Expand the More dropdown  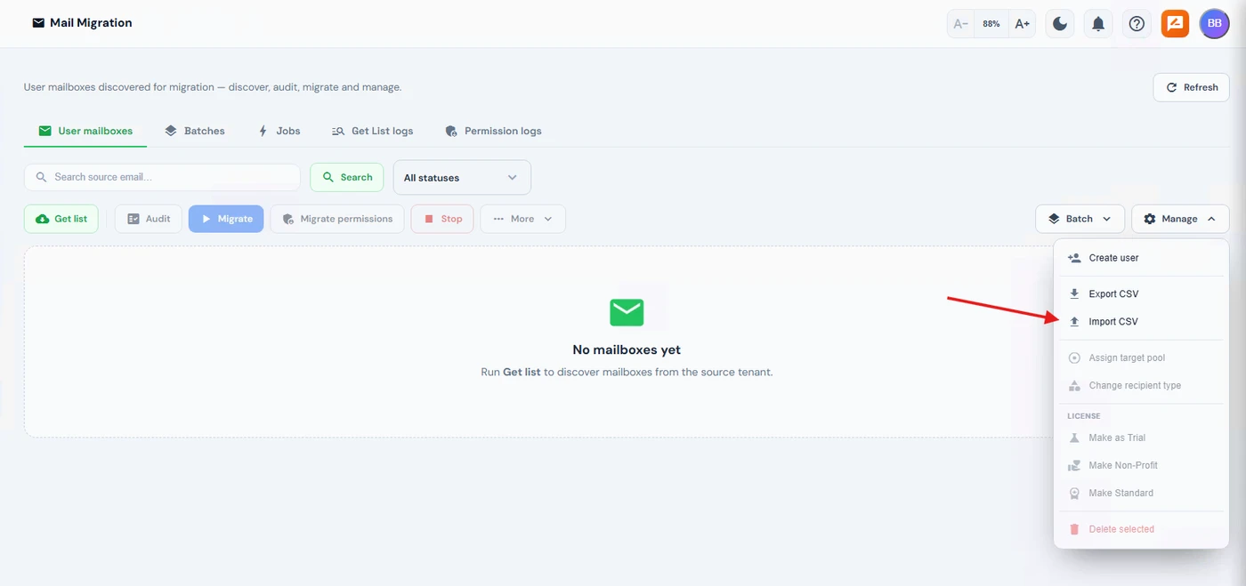pos(523,219)
